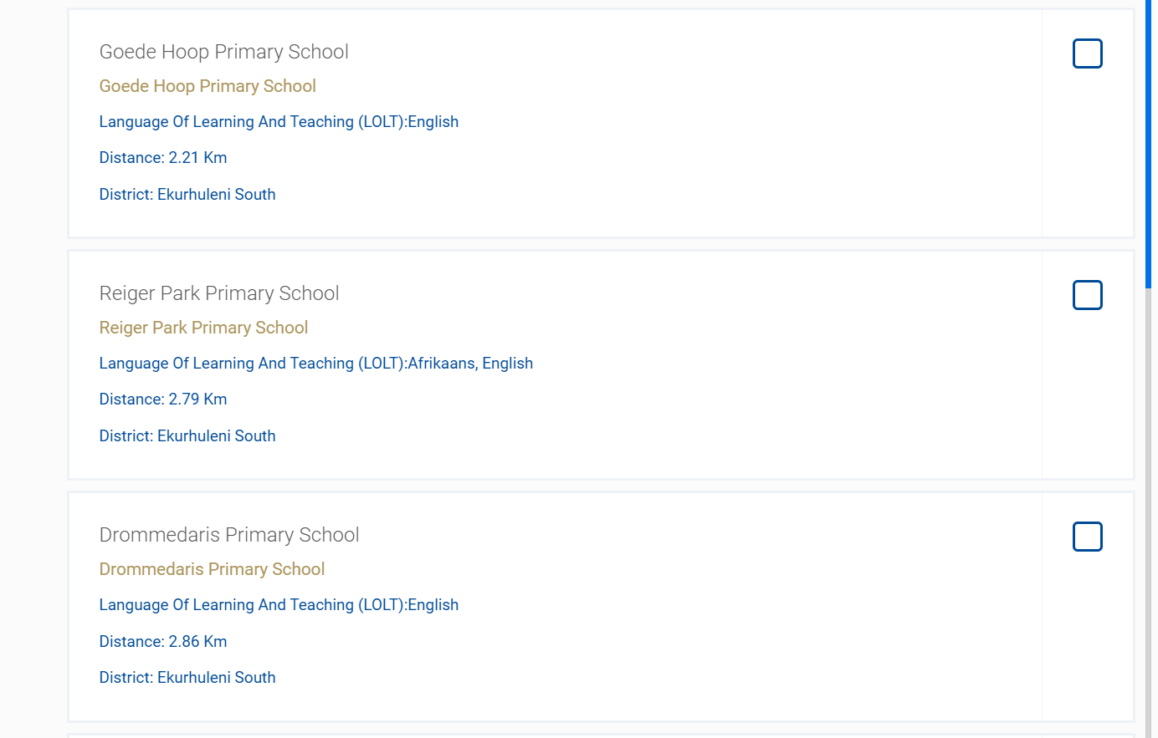Select the Distance: 2.86 Km text
Viewport: 1158px width, 738px height.
pyautogui.click(x=163, y=642)
